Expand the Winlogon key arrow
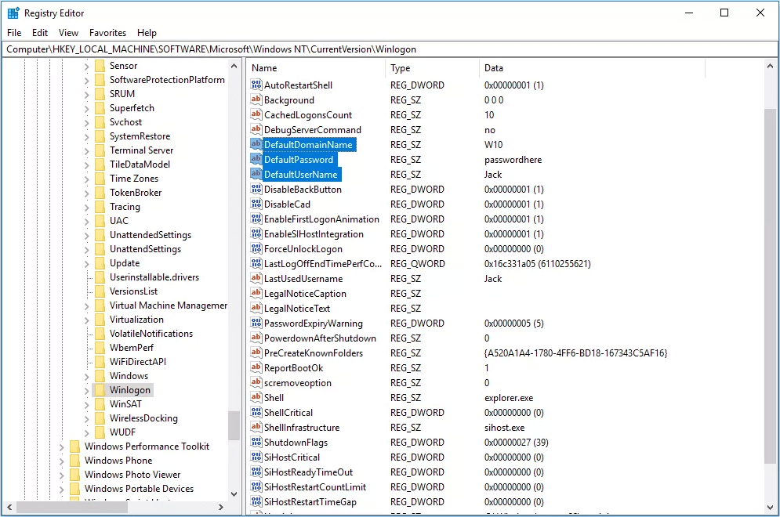Viewport: 780px width, 517px height. click(86, 390)
